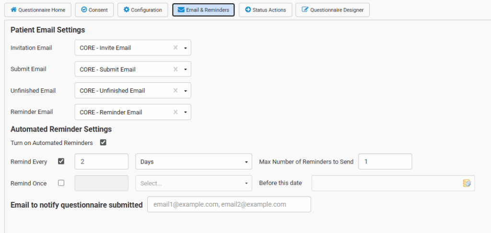
Task: Disable Turn on Automated Reminders checkbox
Action: tap(103, 143)
